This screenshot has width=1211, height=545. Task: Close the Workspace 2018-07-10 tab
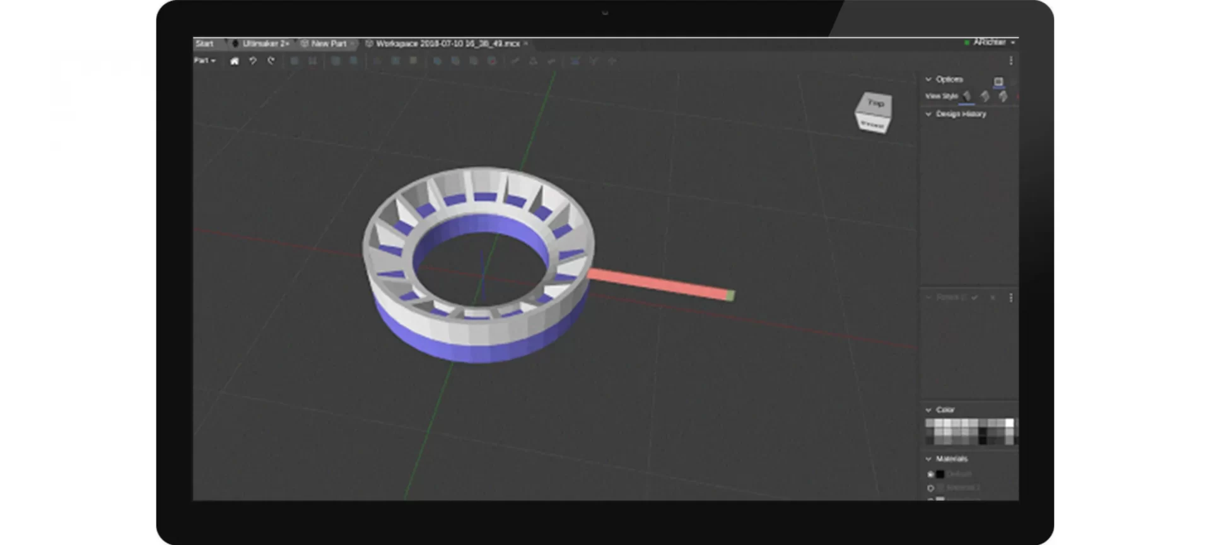(x=526, y=44)
